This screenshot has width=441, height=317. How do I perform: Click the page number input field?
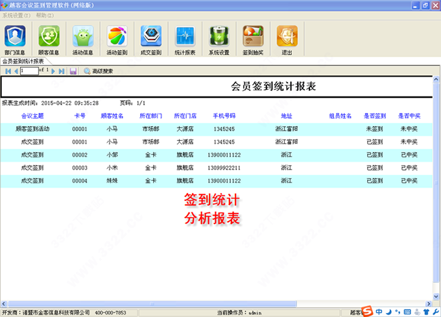click(x=29, y=71)
